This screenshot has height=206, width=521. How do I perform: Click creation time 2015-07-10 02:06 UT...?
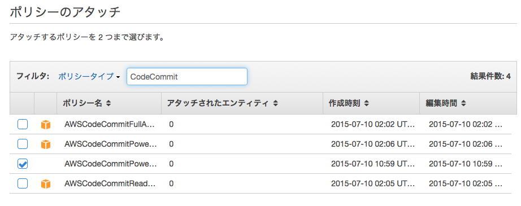coord(373,144)
